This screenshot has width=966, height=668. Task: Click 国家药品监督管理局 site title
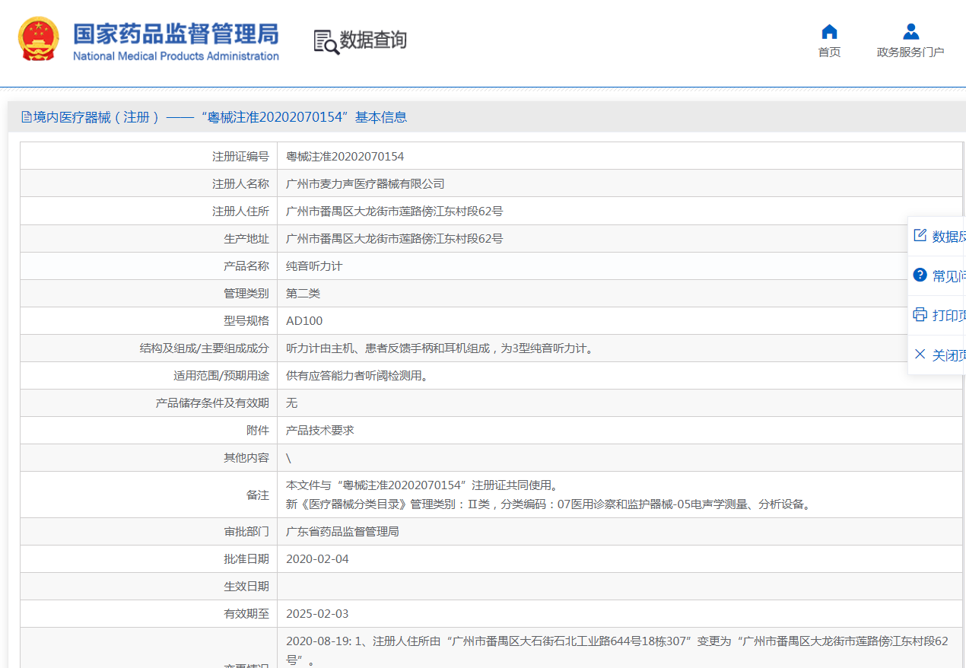click(176, 34)
